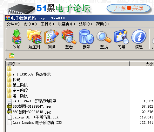Click the size value 119,641

coord(147,117)
